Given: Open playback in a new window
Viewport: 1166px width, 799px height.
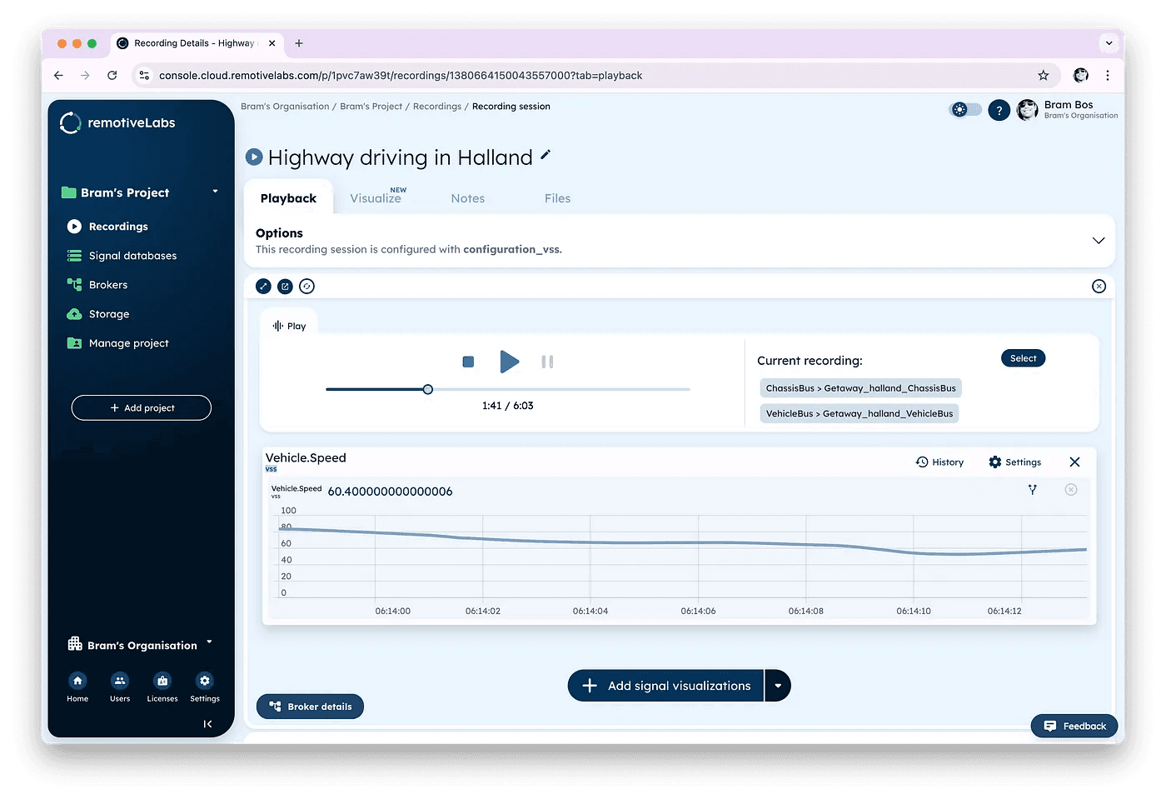Looking at the screenshot, I should click(x=285, y=286).
